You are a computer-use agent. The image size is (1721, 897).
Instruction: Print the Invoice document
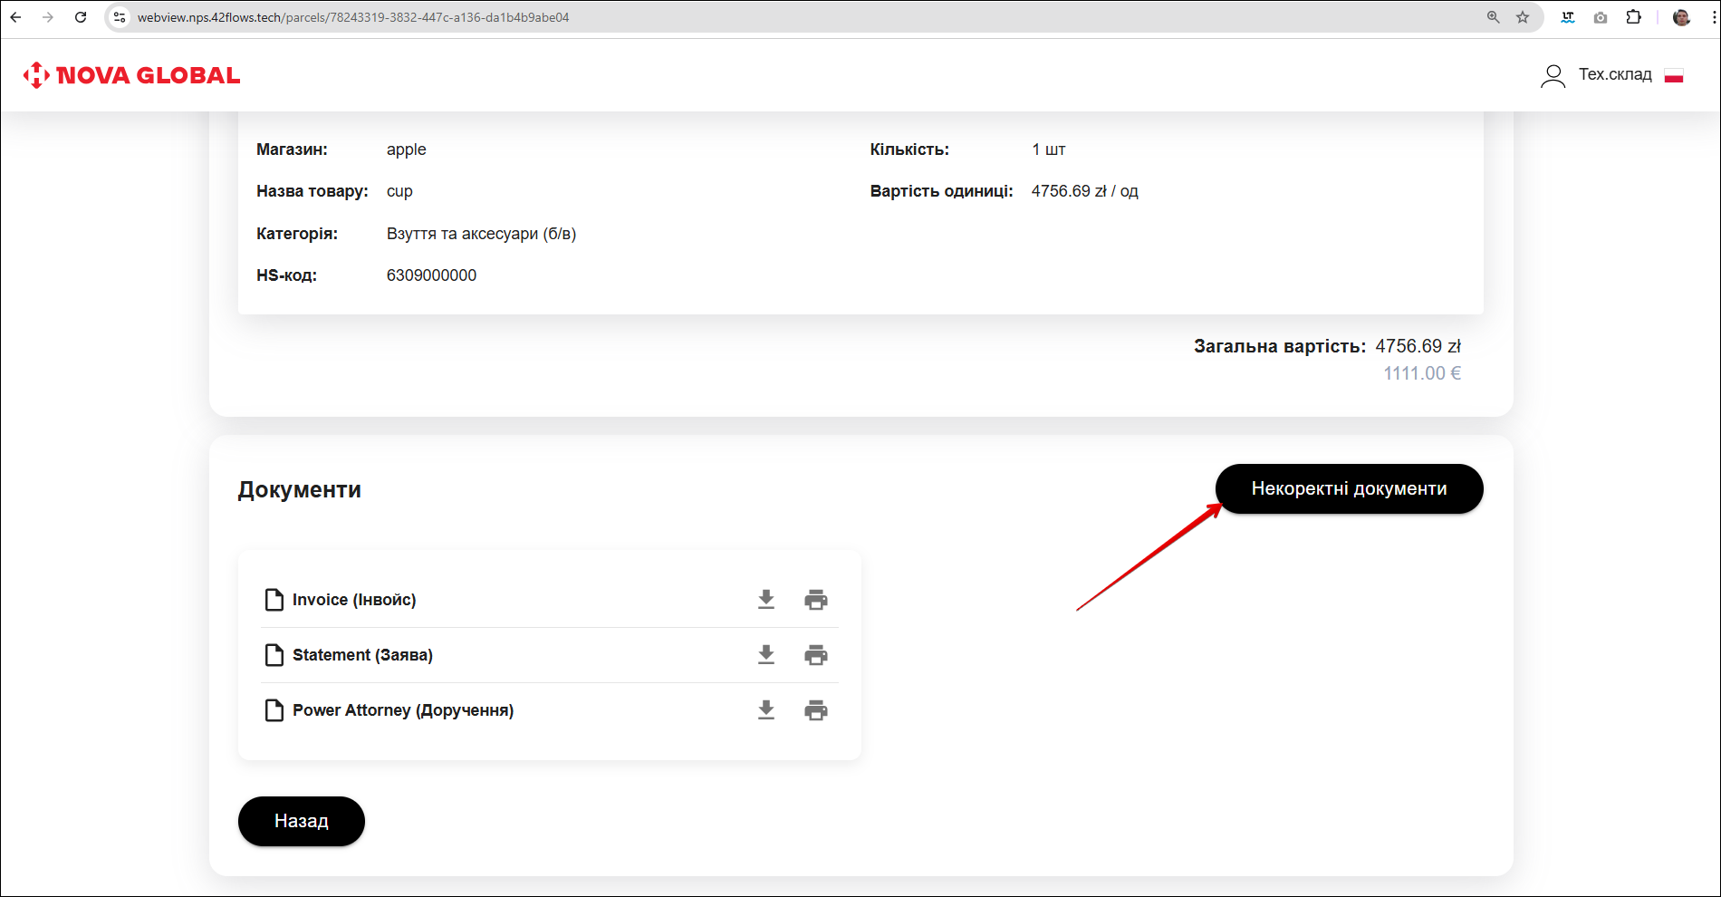click(816, 600)
